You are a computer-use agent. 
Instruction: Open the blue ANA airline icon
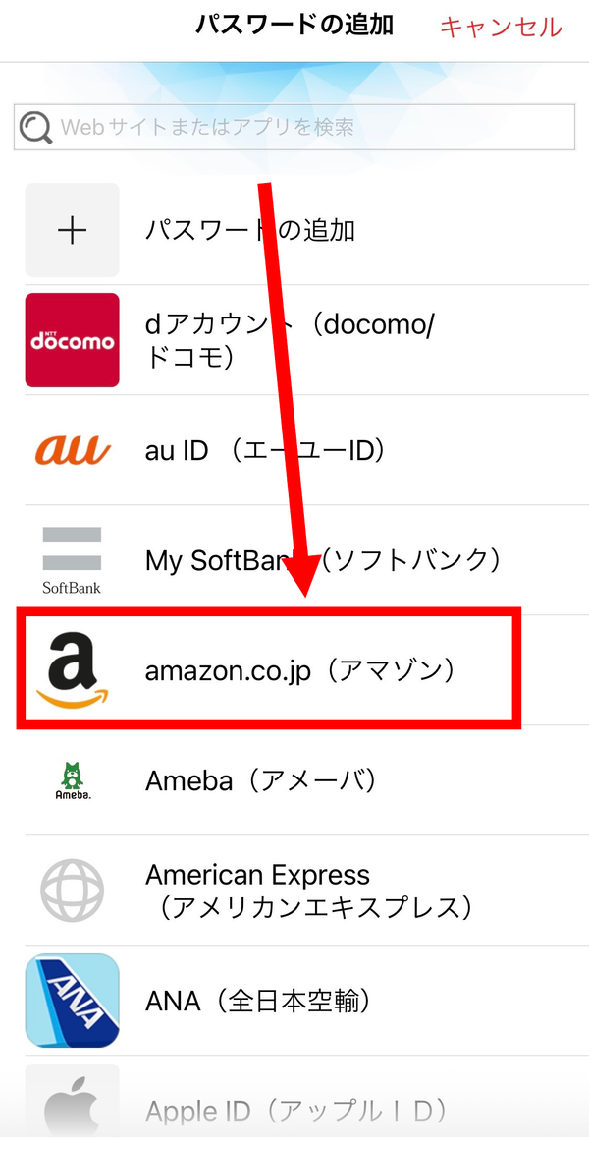point(72,1000)
